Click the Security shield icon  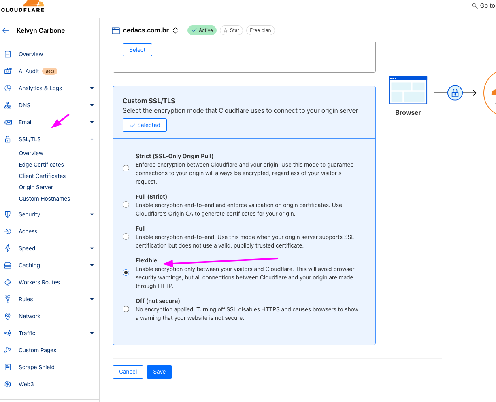[8, 214]
